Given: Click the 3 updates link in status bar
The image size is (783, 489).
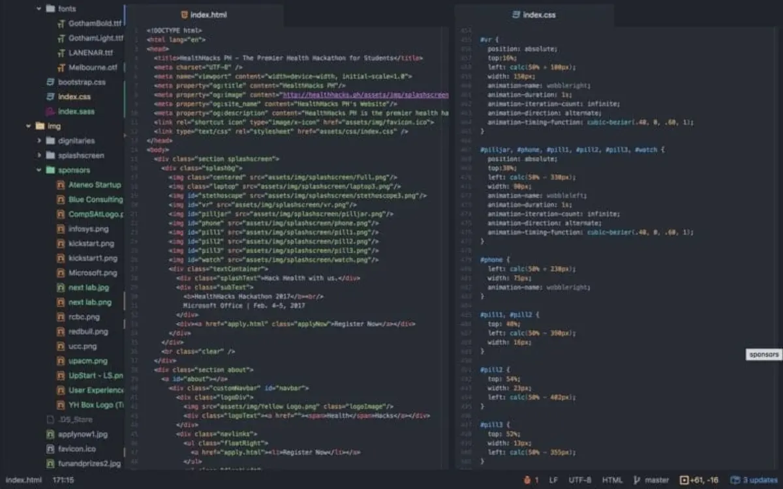Looking at the screenshot, I should 761,480.
